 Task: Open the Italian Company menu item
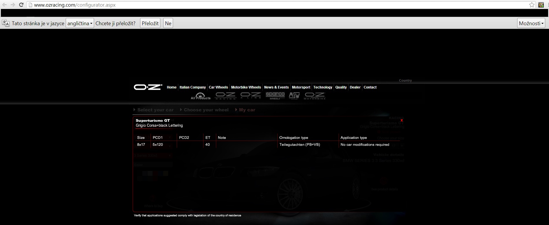pyautogui.click(x=192, y=87)
